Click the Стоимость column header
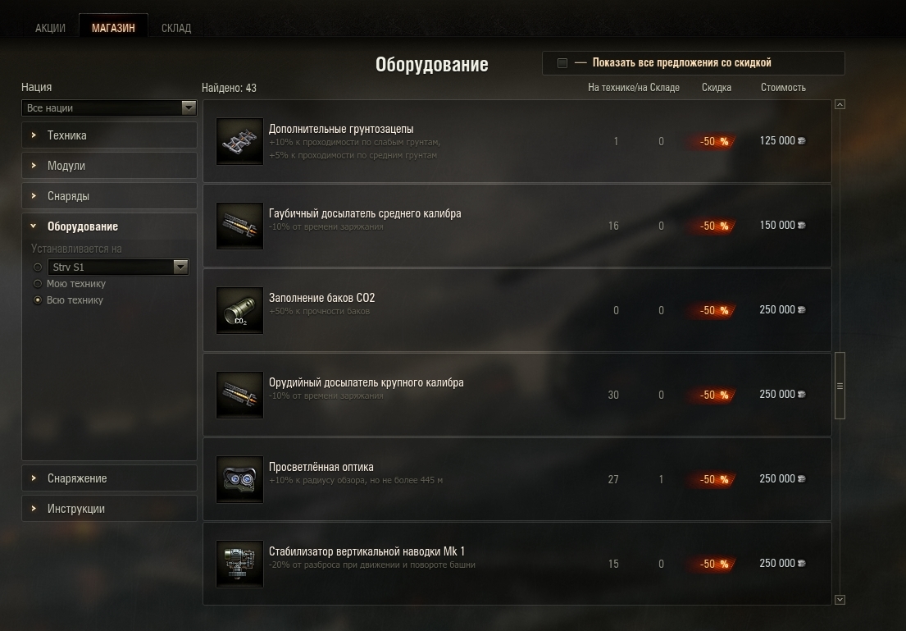The height and width of the screenshot is (631, 906). [783, 87]
